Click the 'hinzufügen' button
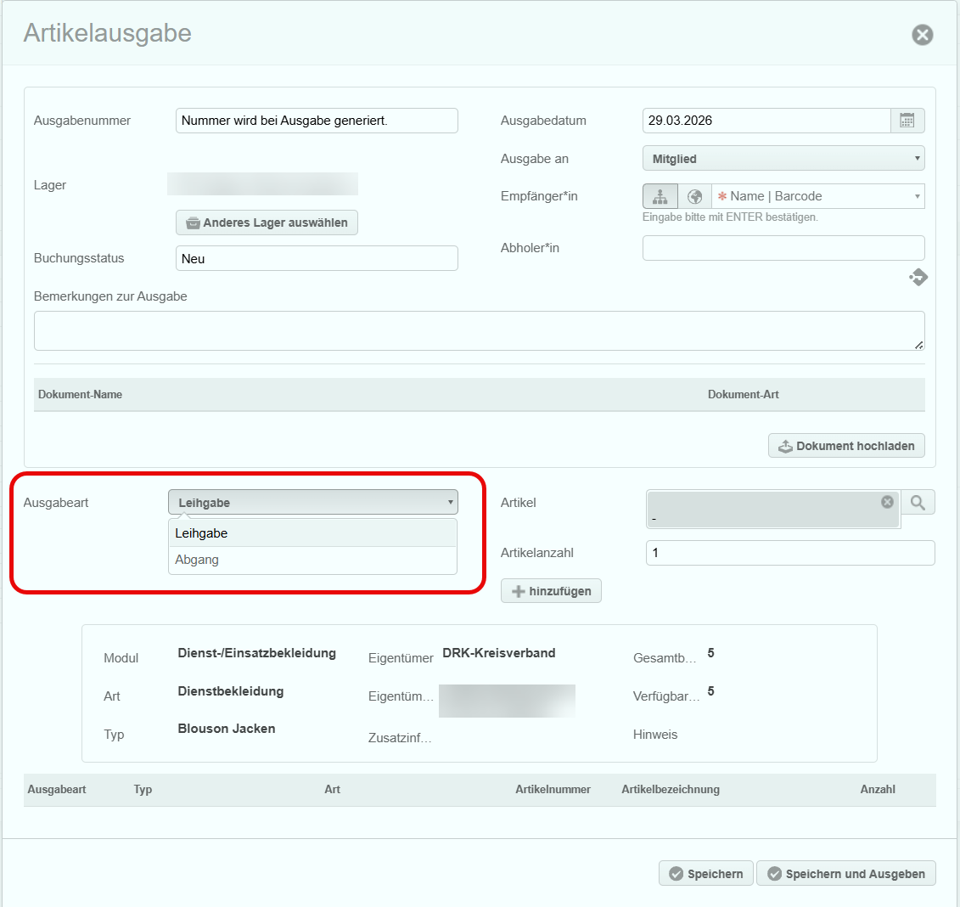Screen dimensions: 960x907 point(551,591)
